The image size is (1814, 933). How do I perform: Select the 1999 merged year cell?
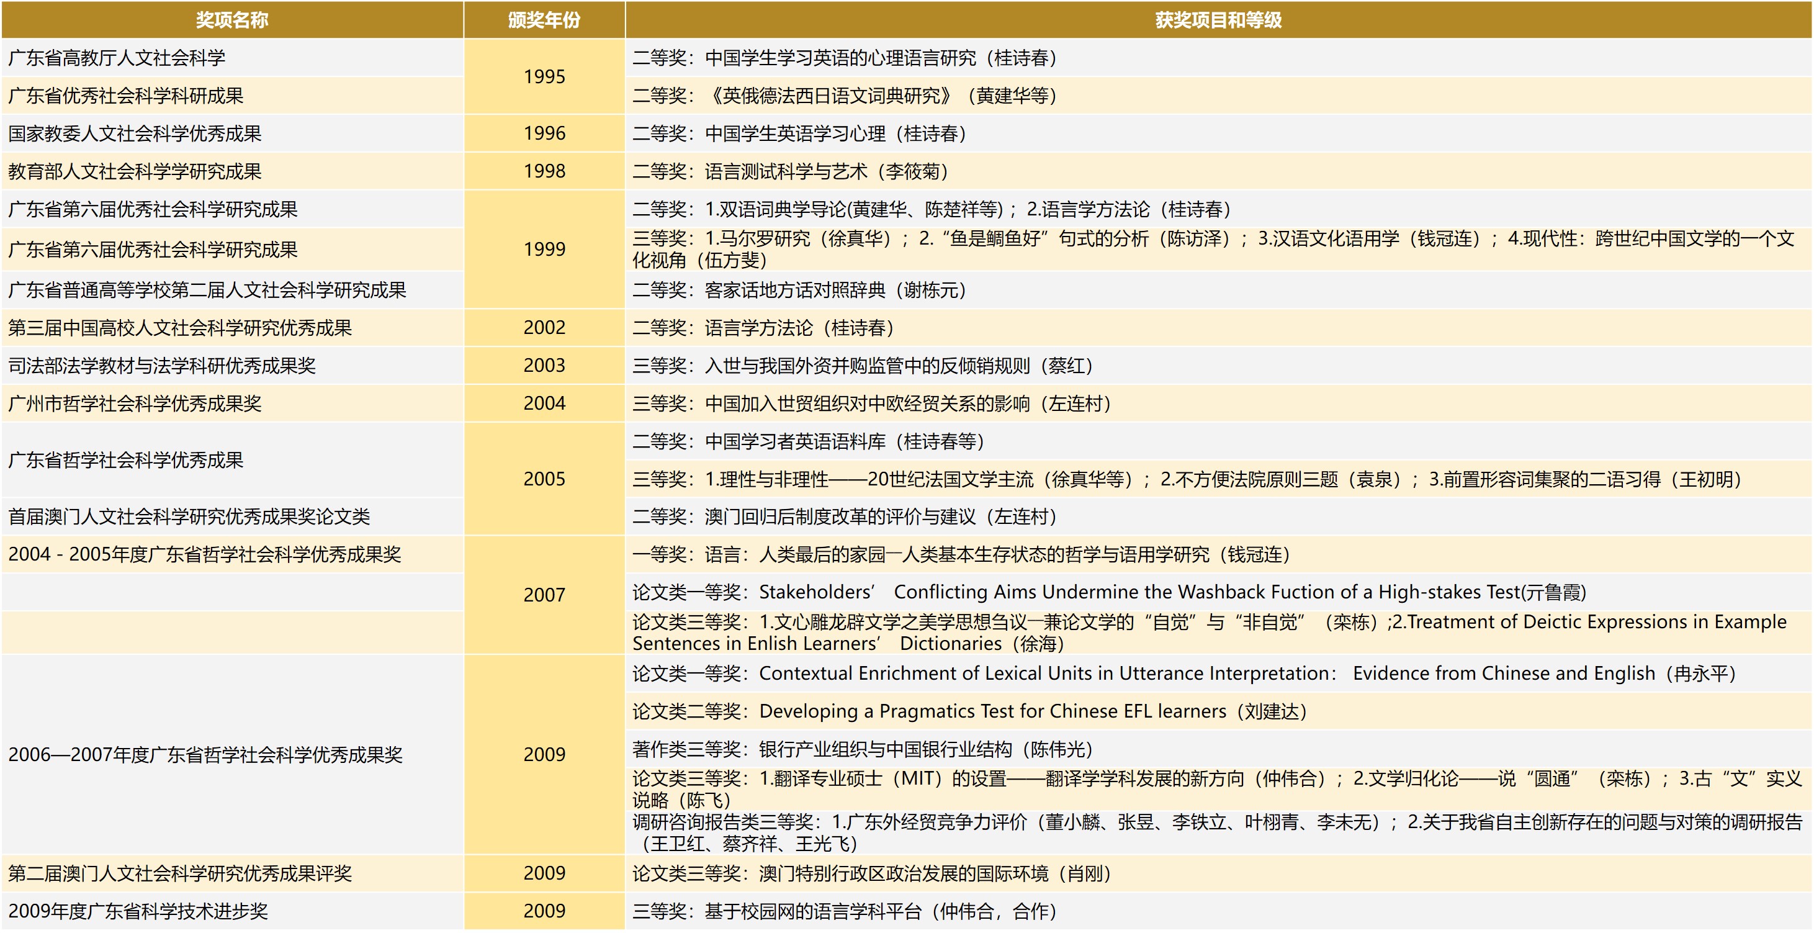(544, 248)
